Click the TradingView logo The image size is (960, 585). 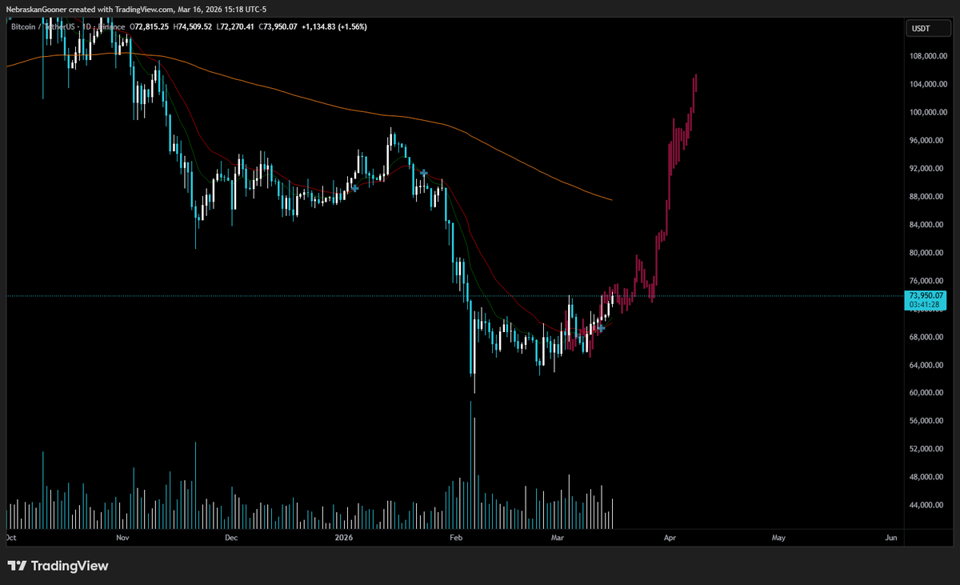(58, 566)
